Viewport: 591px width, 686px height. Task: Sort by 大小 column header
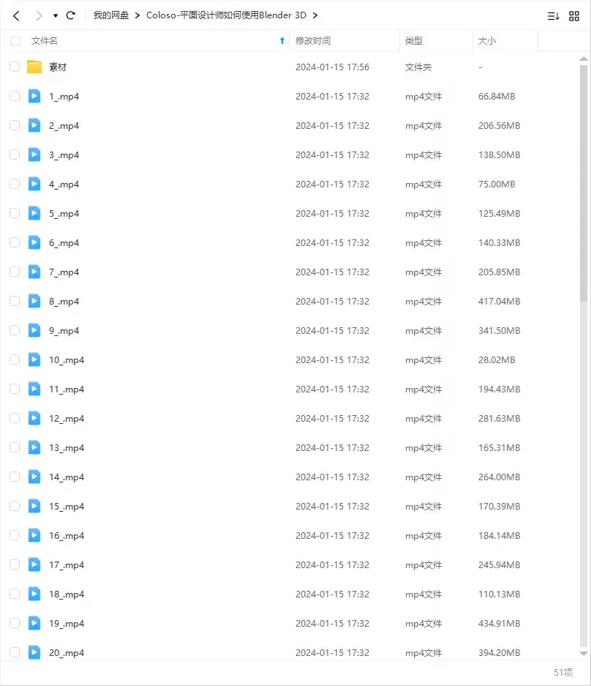[x=487, y=41]
